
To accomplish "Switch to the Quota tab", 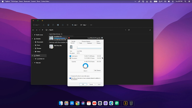I will tap(98, 41).
